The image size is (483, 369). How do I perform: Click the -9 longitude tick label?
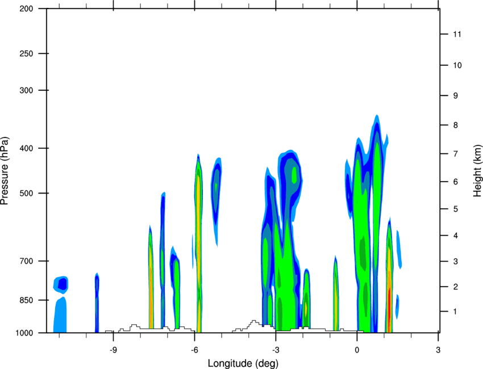pos(113,350)
